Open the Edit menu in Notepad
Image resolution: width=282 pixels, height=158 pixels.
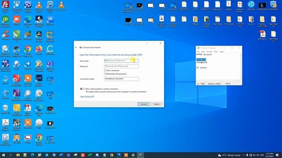(x=203, y=52)
